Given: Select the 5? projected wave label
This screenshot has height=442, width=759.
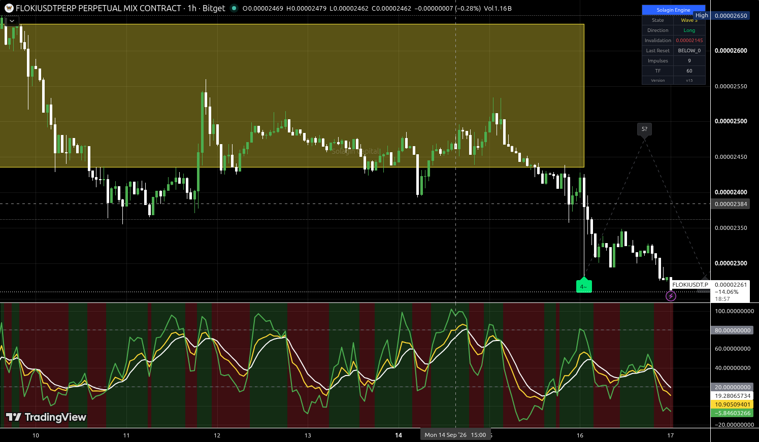Looking at the screenshot, I should 645,129.
